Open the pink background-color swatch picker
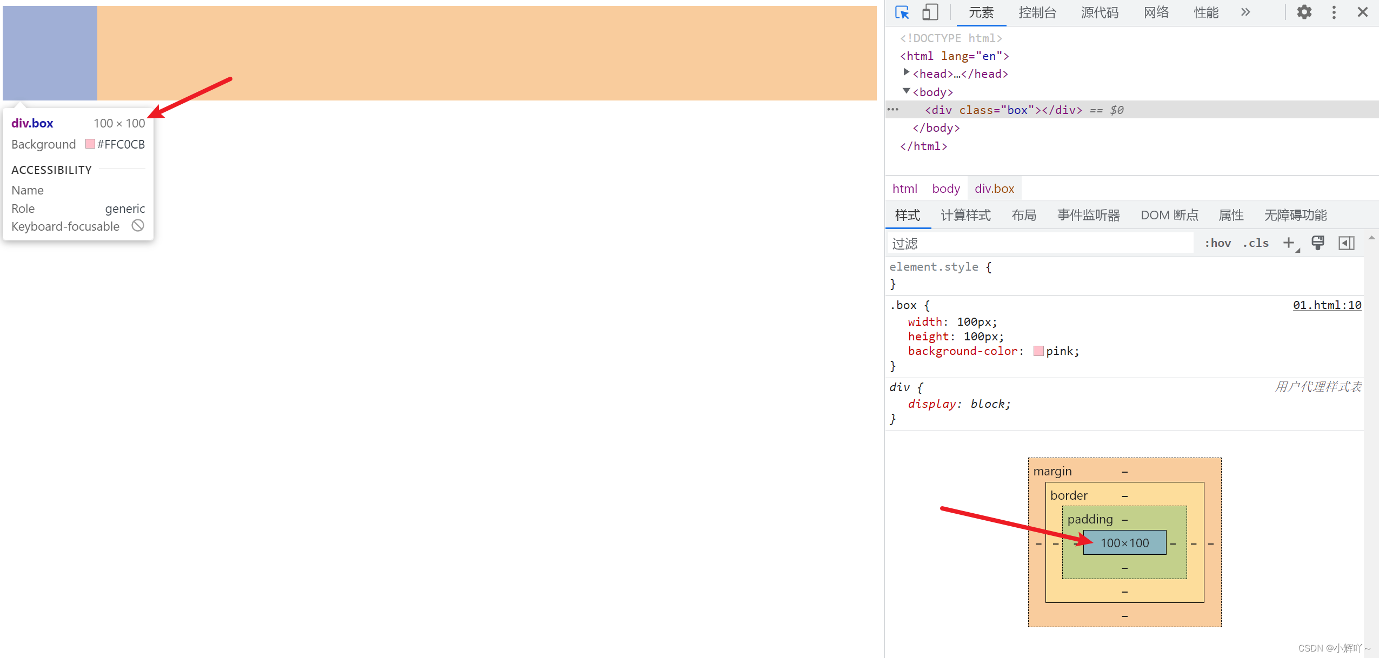1379x658 pixels. 1038,351
